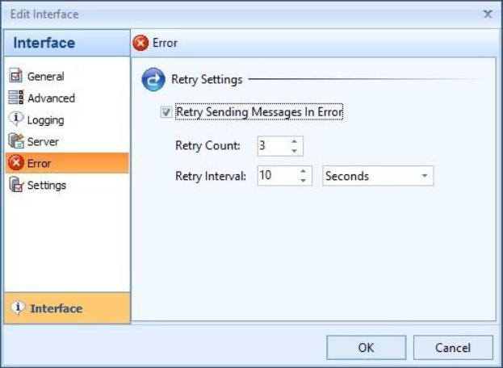Click the Logging info icon in sidebar
This screenshot has height=368, width=503.
click(15, 120)
